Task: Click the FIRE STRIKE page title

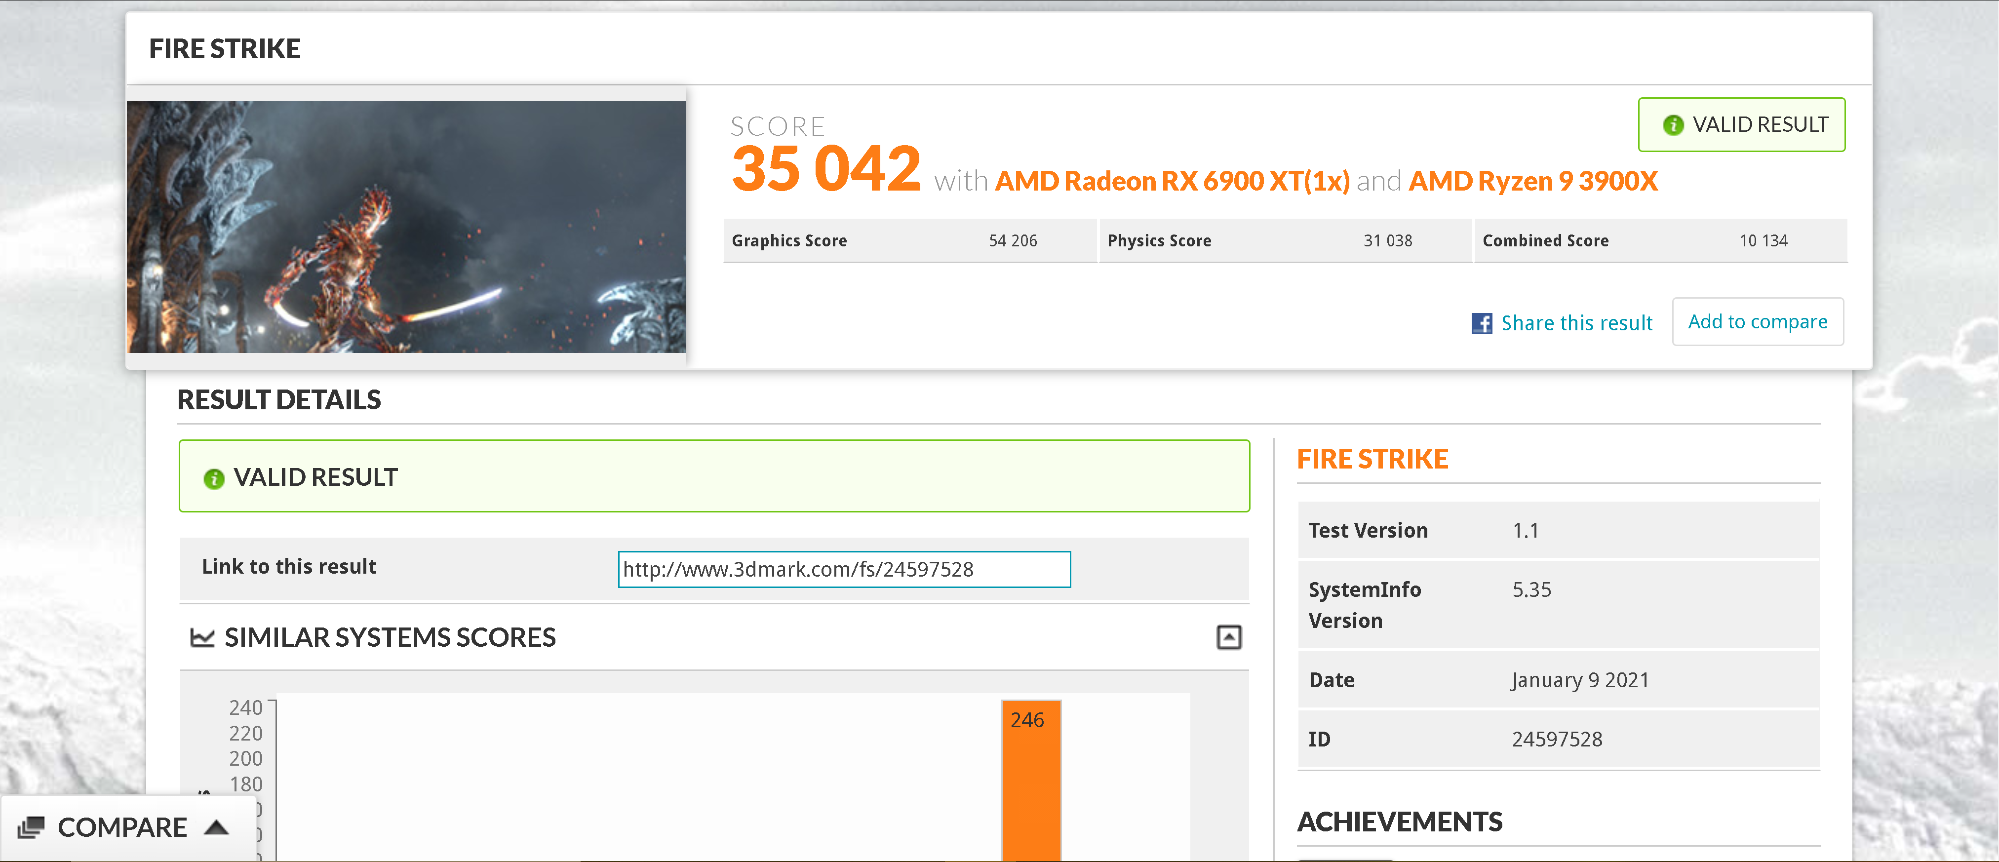Action: (x=224, y=49)
